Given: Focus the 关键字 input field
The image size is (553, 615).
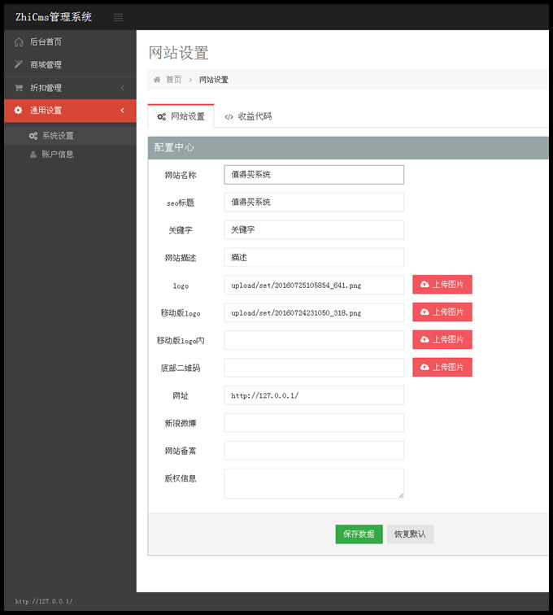Looking at the screenshot, I should pos(314,230).
